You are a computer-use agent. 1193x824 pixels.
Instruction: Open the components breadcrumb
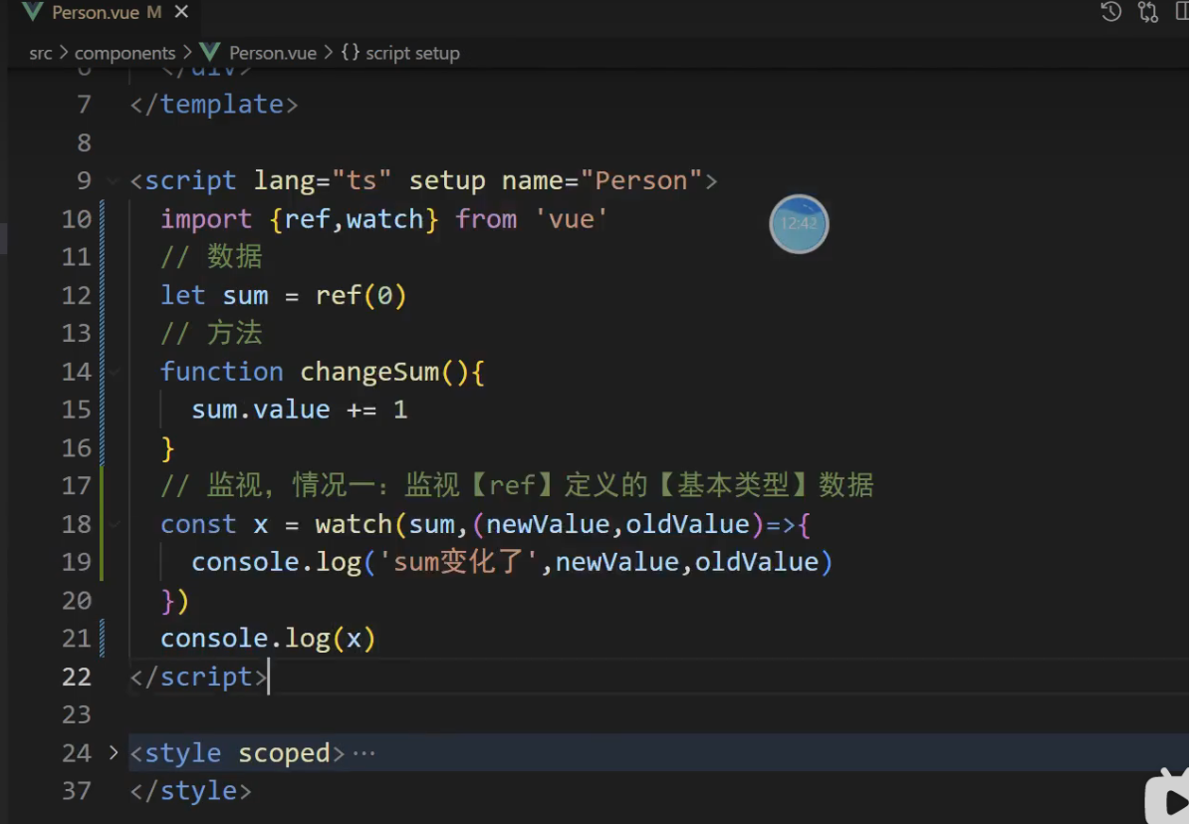tap(124, 54)
